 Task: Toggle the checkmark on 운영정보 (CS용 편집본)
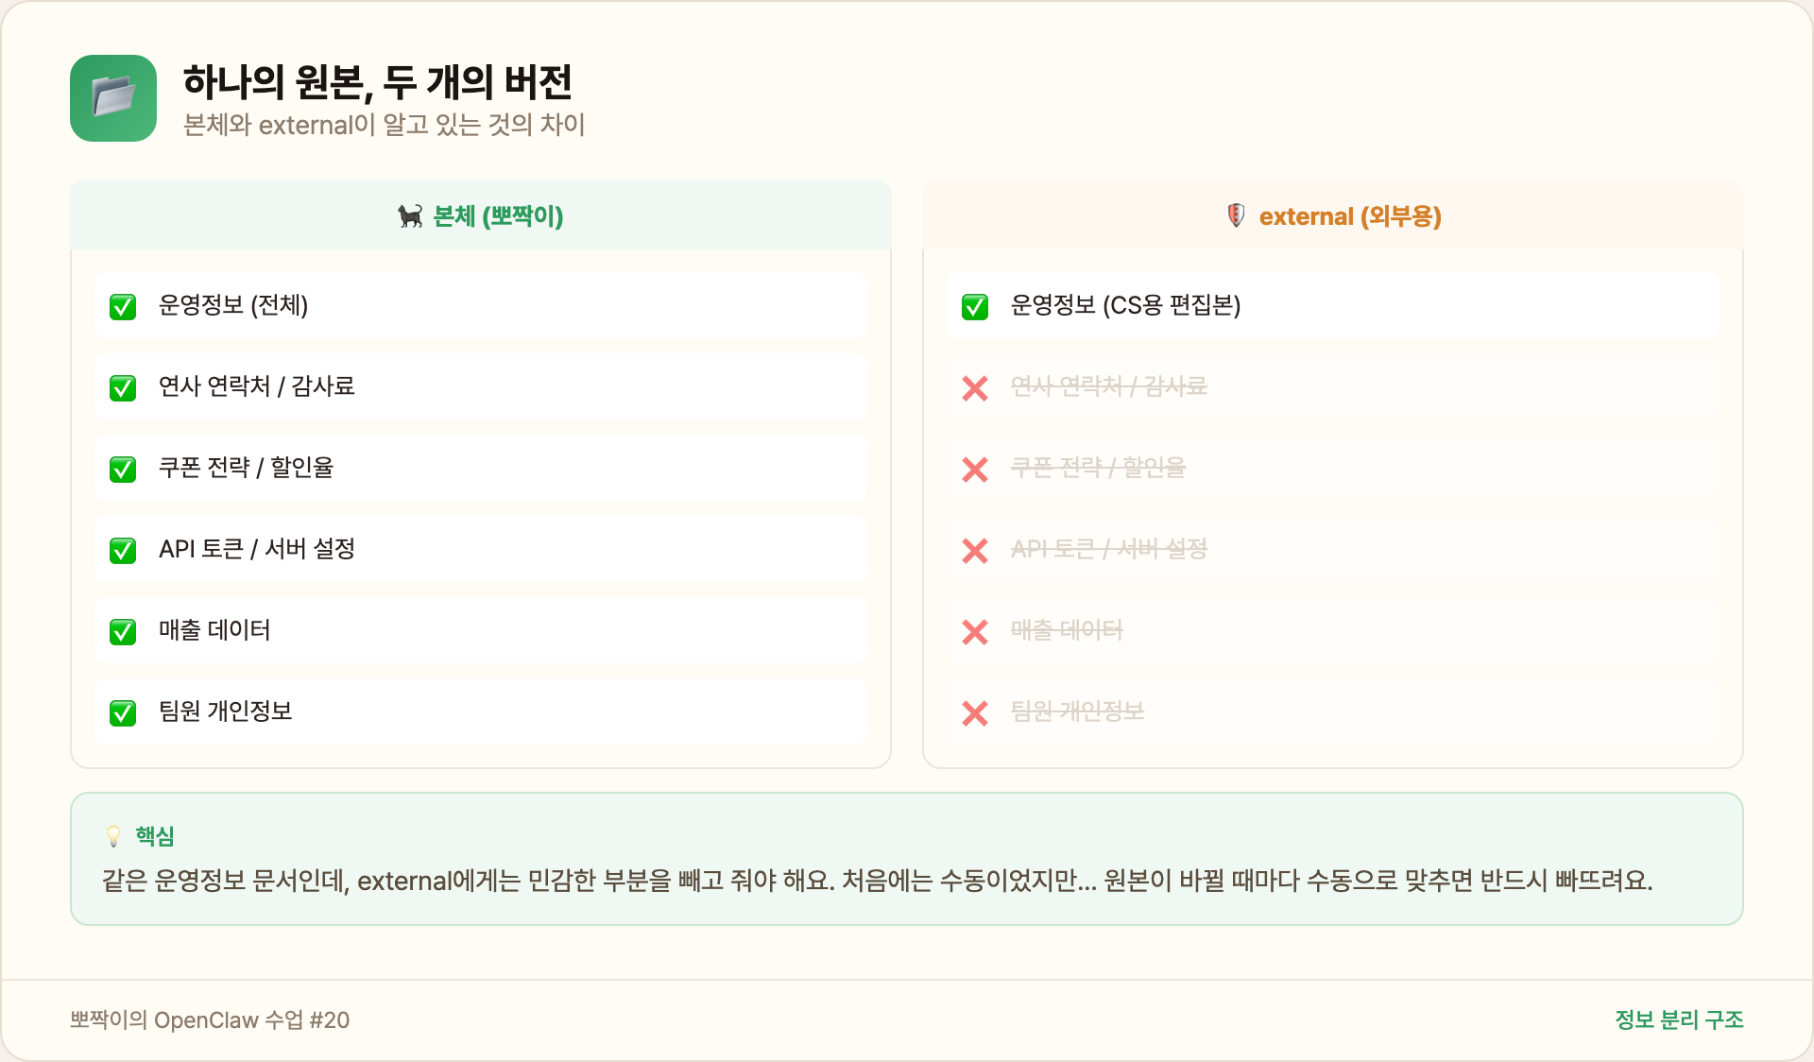pyautogui.click(x=974, y=306)
